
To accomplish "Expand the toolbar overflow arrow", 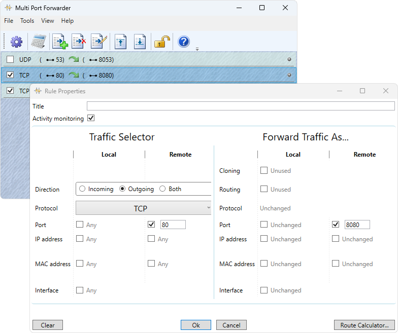I will (197, 49).
